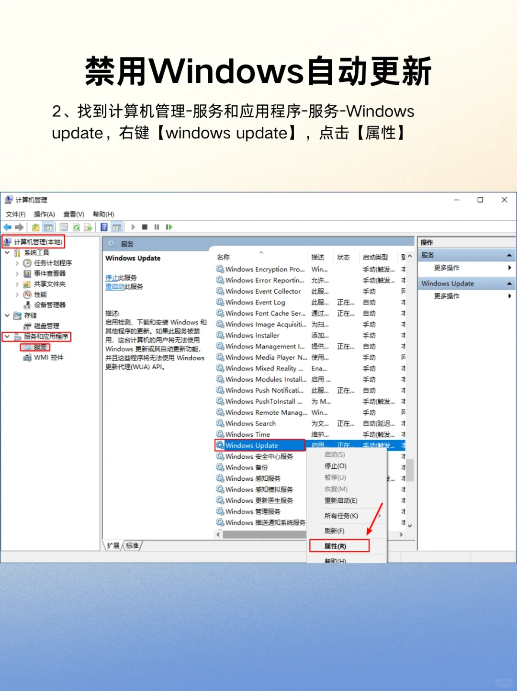Expand the 任务计划程序 tree node
This screenshot has height=691, width=517.
pos(17,263)
